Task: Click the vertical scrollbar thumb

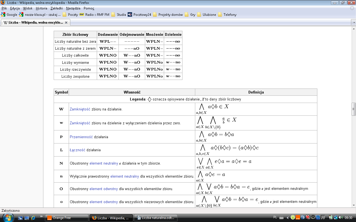Action: click(353, 109)
